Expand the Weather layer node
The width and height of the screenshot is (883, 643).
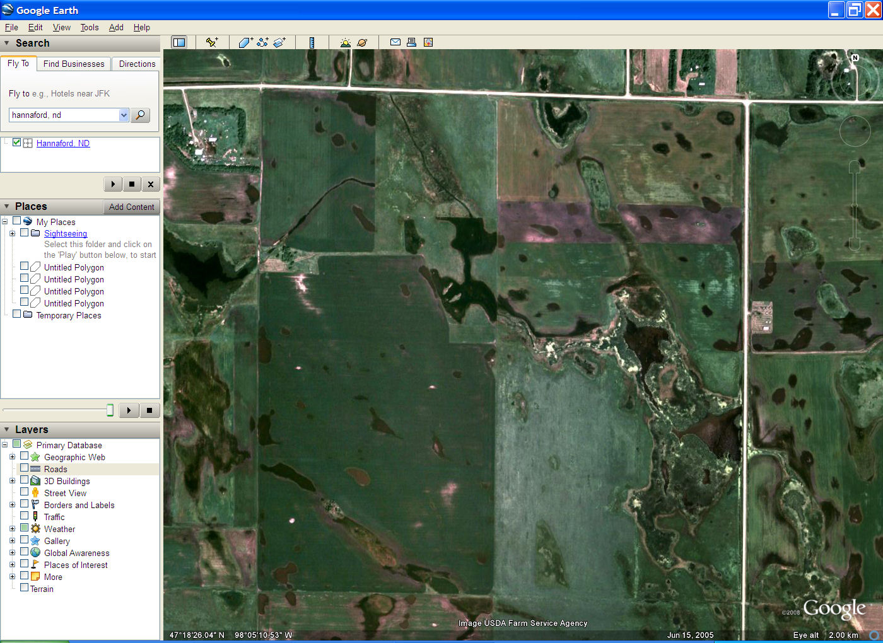(13, 528)
